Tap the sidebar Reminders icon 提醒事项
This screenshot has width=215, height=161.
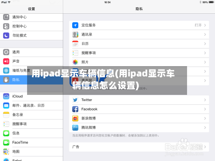[x=6, y=124]
